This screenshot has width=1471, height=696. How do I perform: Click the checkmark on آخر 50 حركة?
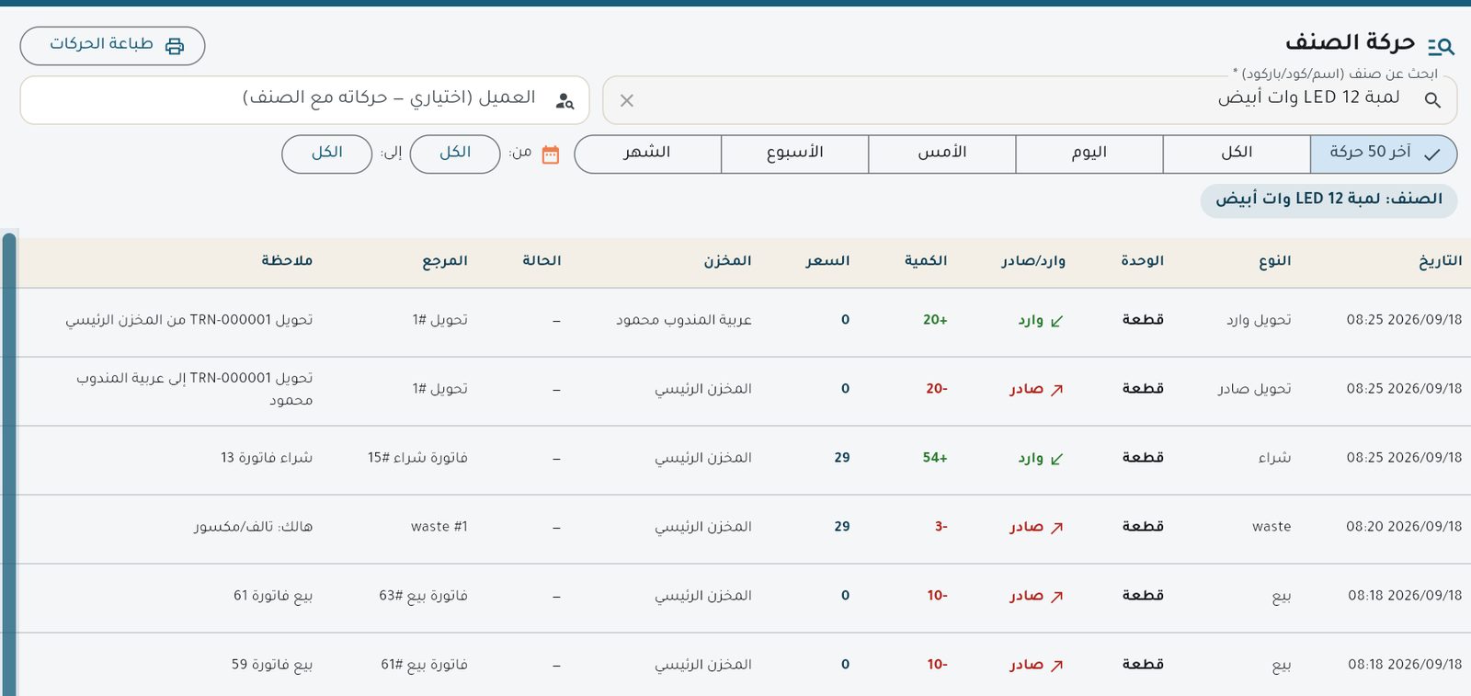click(x=1431, y=154)
